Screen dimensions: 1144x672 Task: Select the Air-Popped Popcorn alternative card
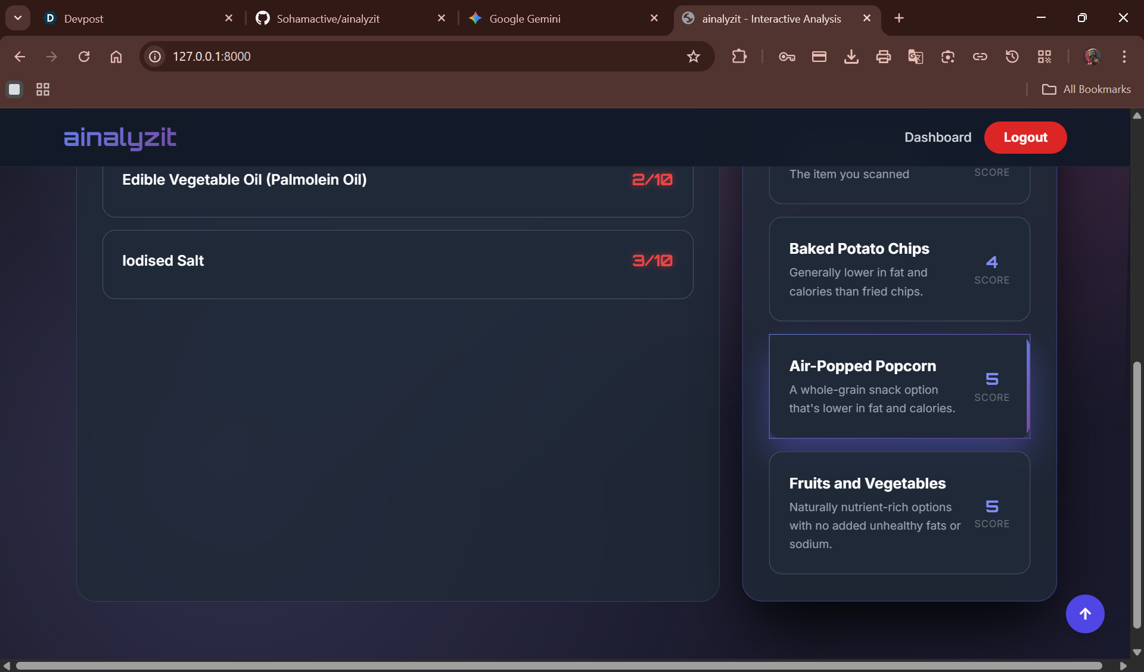click(899, 386)
